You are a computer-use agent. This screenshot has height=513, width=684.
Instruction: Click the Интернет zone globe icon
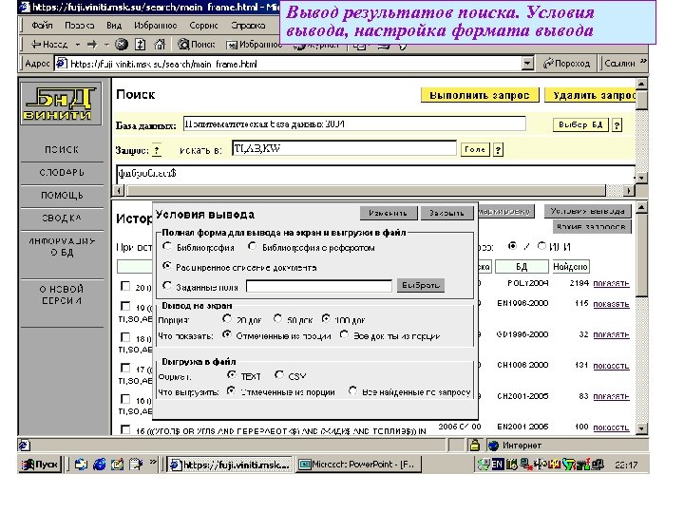[x=493, y=446]
